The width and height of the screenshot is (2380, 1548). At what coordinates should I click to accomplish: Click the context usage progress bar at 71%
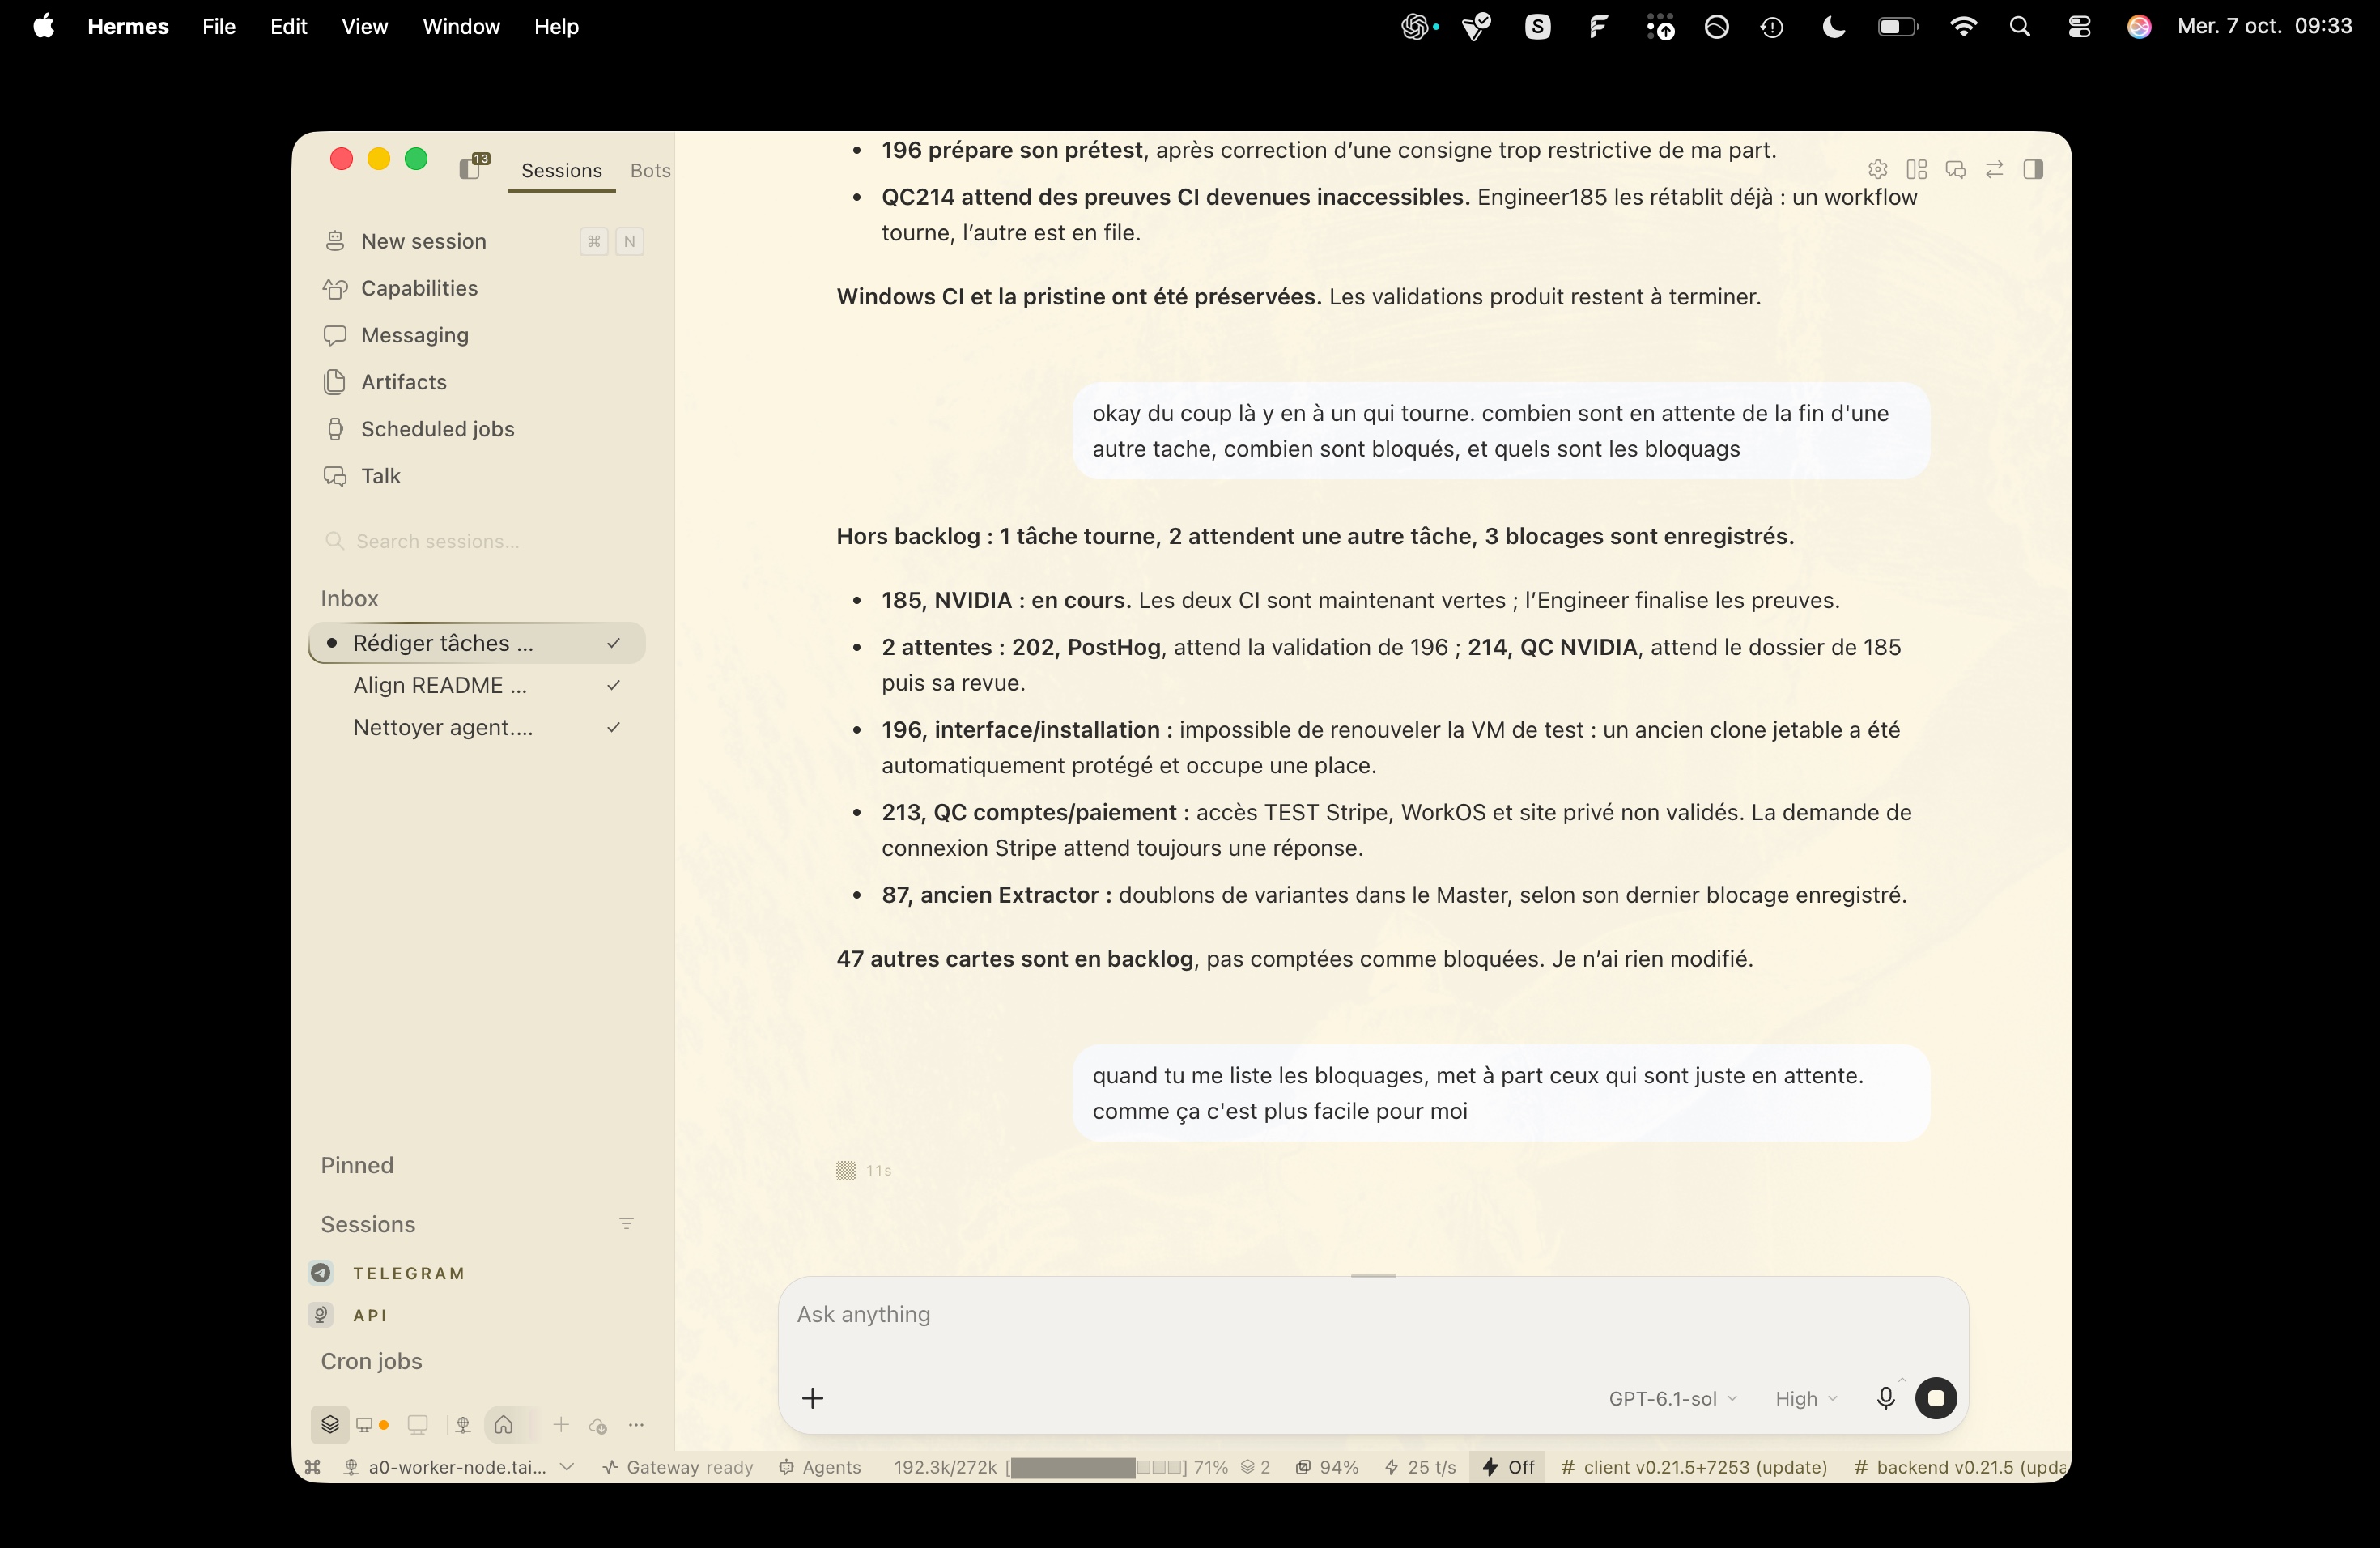pos(1097,1467)
